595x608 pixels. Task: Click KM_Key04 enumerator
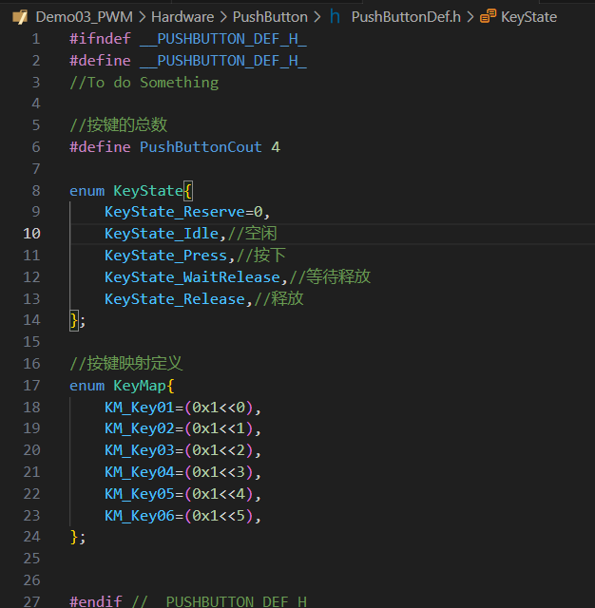[x=140, y=472]
